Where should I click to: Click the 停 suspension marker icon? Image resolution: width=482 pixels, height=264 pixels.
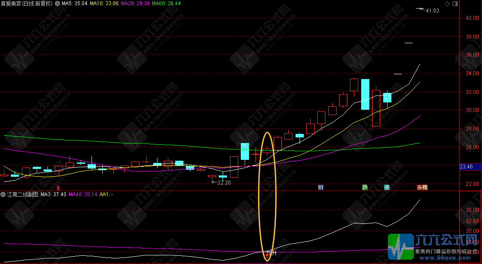(387, 188)
